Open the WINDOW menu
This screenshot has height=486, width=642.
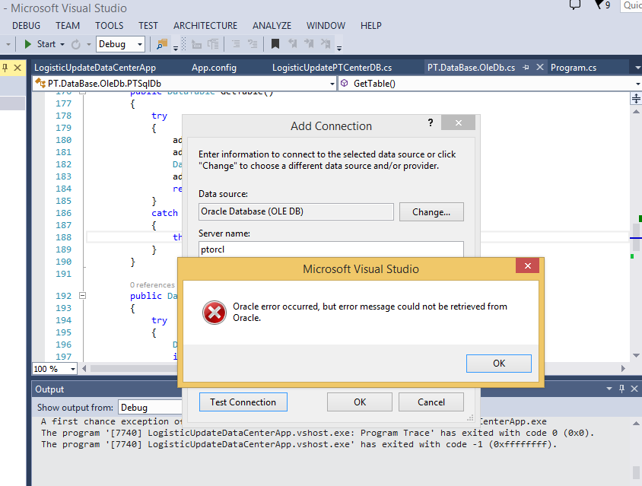(326, 25)
